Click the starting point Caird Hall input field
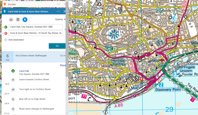Image resolution: width=198 pixels, height=115 pixels. pyautogui.click(x=36, y=27)
